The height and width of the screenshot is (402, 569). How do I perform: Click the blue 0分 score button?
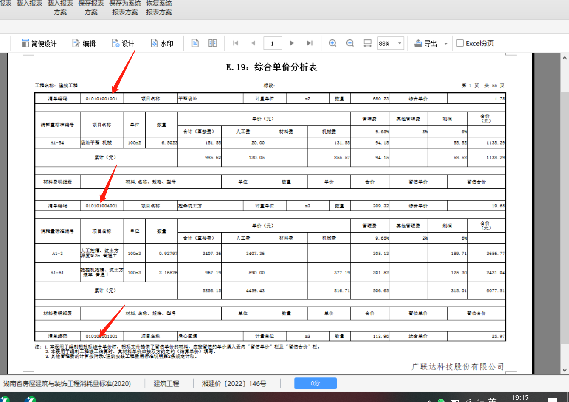point(315,383)
